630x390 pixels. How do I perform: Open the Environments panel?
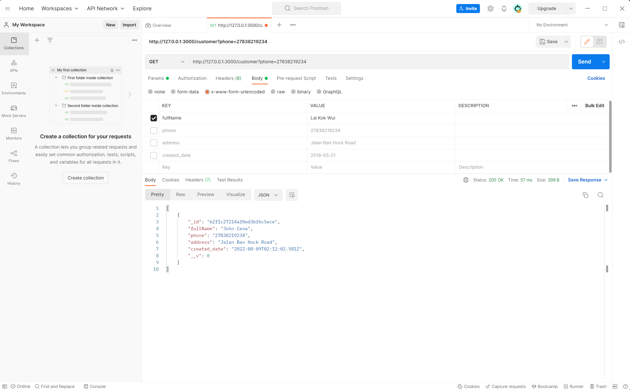coord(14,89)
